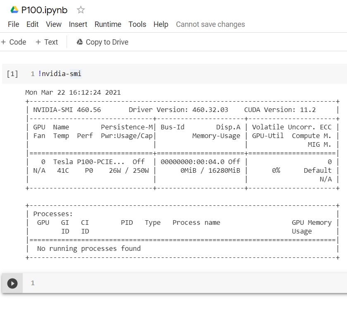The width and height of the screenshot is (347, 312).
Task: Click 'Driver Version: 460.32.03' text
Action: (x=178, y=110)
